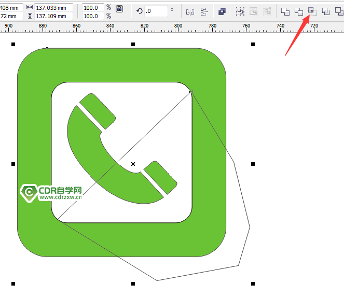This screenshot has width=344, height=298.
Task: Click the middle-right selection handle
Action: click(x=253, y=164)
